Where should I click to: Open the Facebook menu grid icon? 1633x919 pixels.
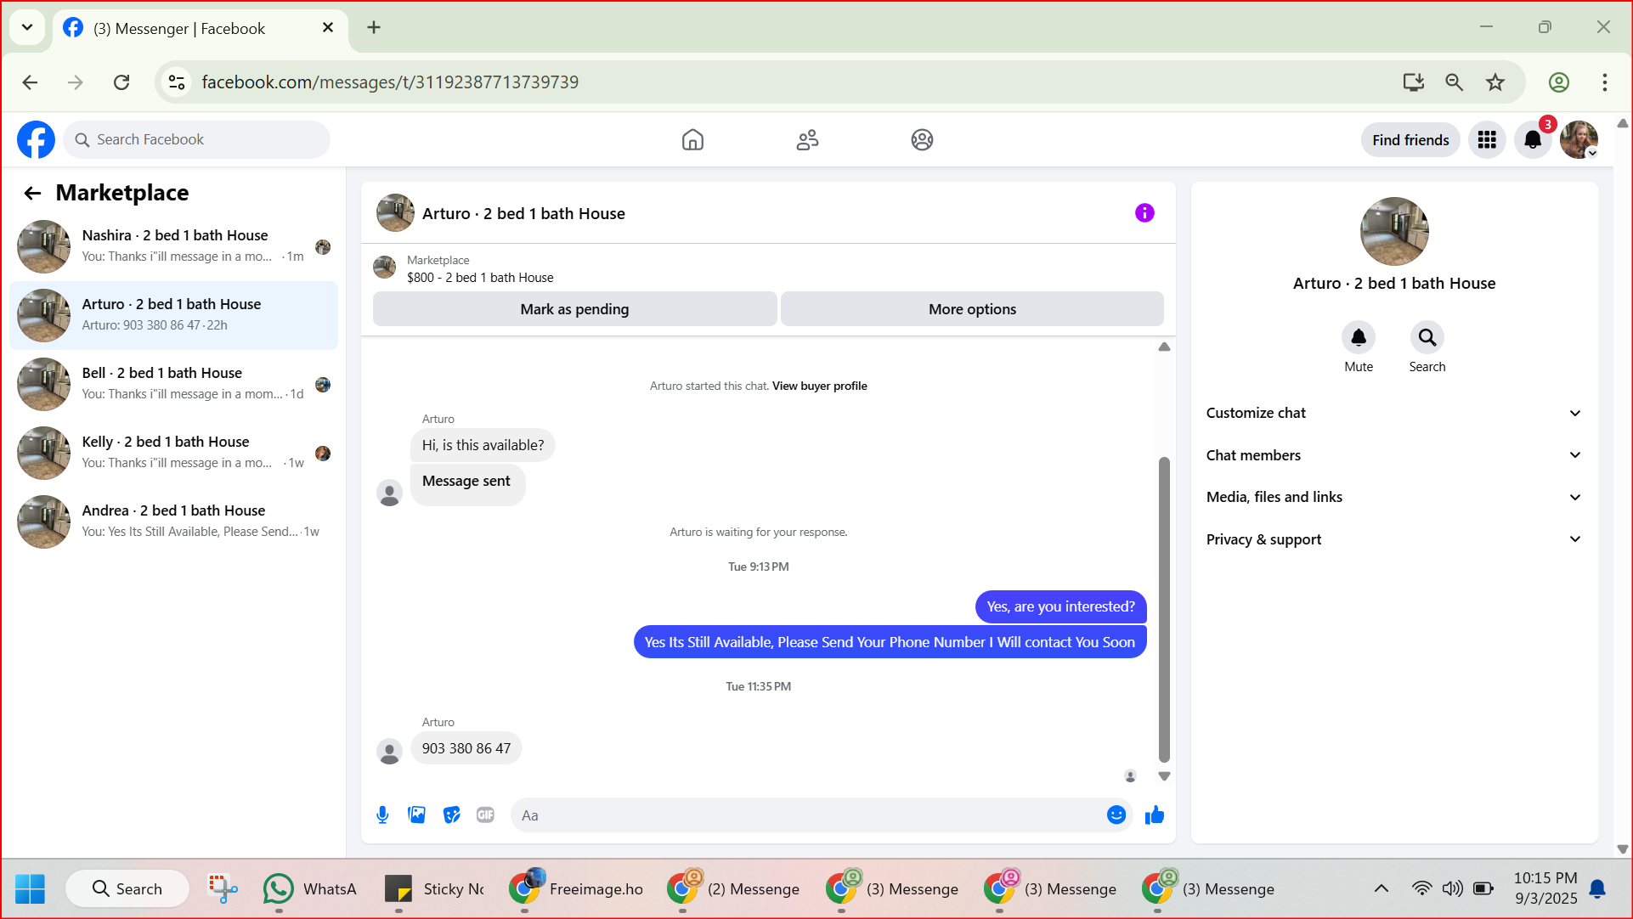1487,139
